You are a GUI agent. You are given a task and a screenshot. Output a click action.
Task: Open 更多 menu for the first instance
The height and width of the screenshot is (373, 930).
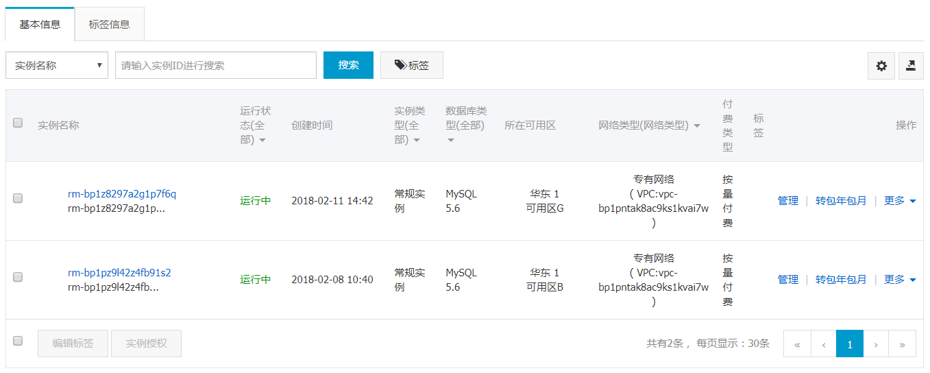900,201
